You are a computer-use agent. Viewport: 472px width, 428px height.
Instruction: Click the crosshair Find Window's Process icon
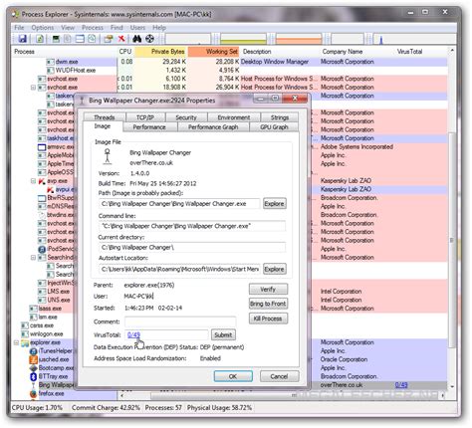[149, 39]
